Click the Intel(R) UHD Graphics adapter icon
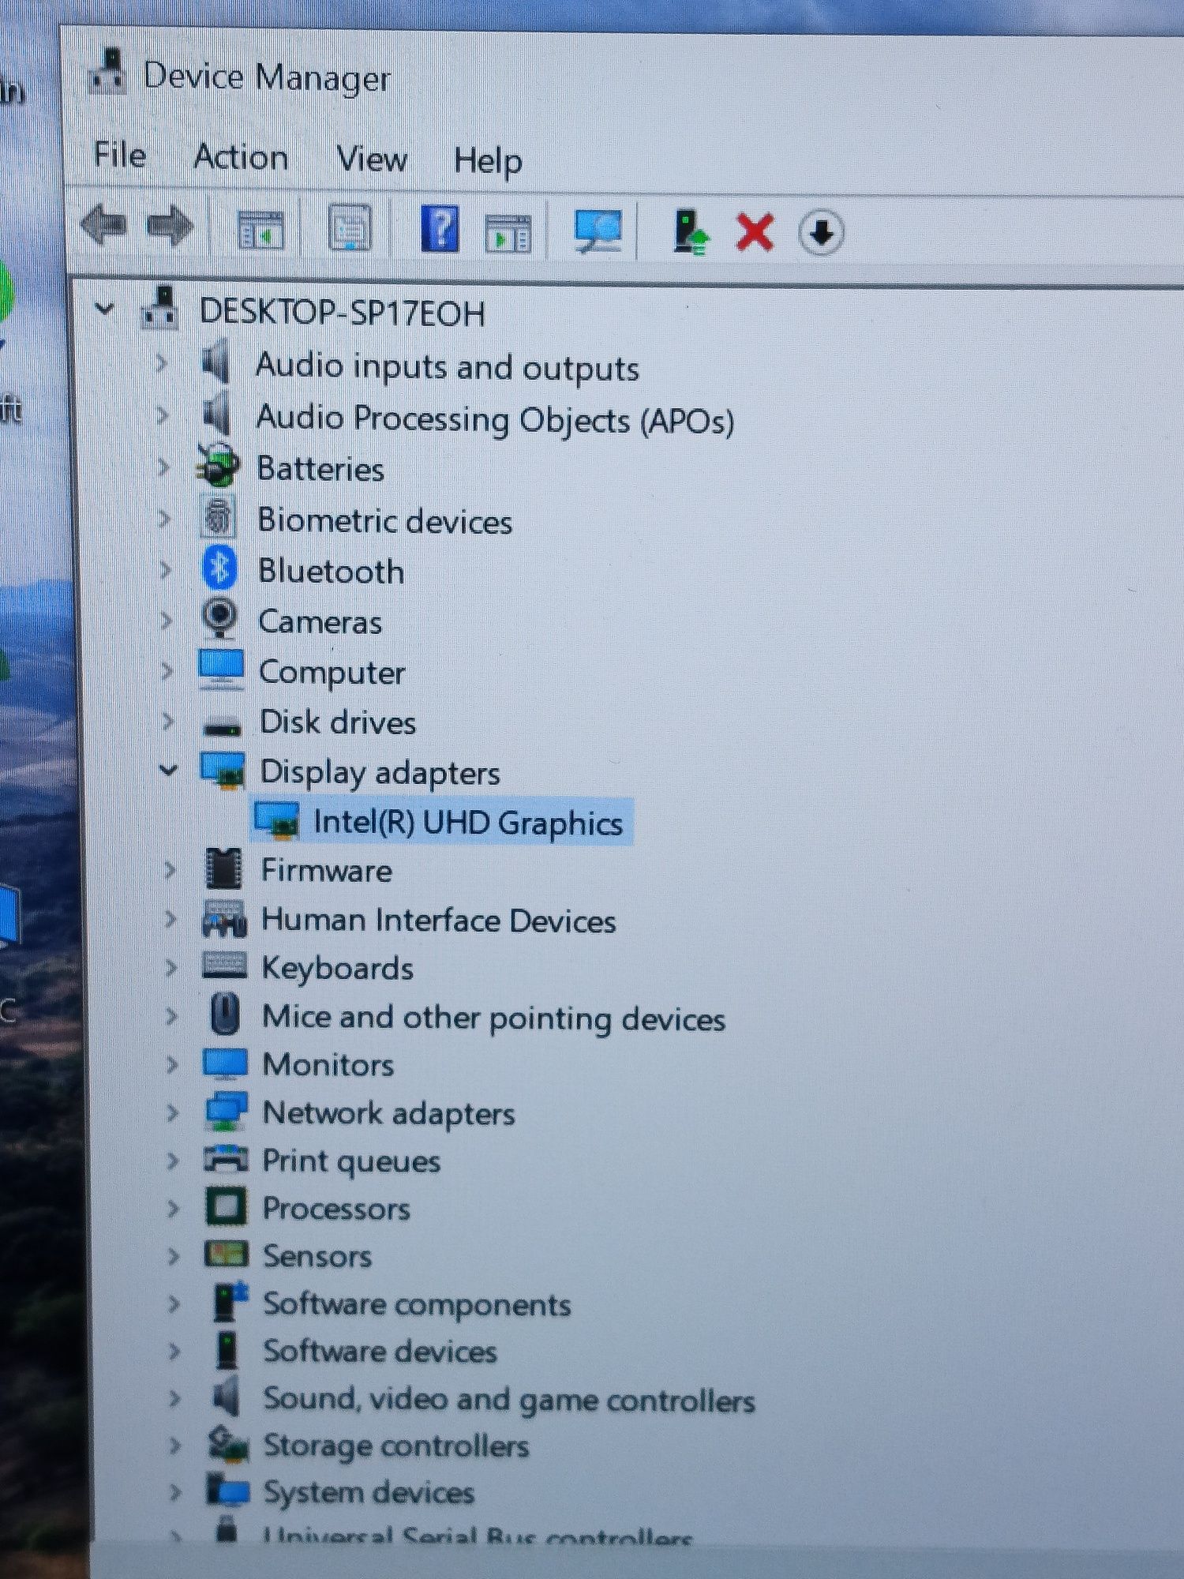The image size is (1184, 1579). pyautogui.click(x=276, y=820)
